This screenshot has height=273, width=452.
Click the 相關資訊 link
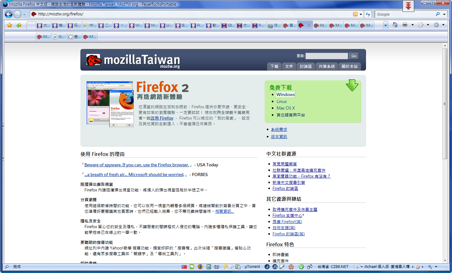tap(225, 211)
